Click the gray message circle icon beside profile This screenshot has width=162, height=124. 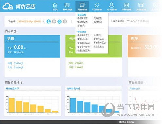tap(54, 21)
